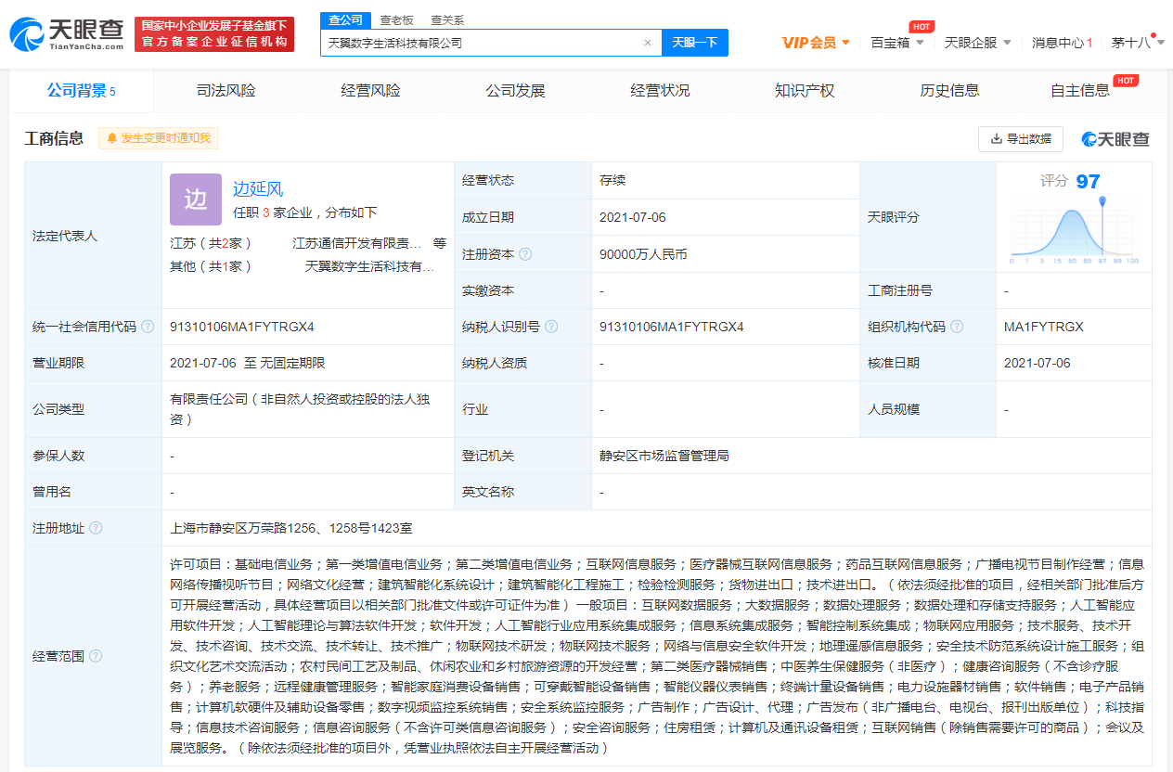This screenshot has height=772, width=1173.
Task: Open the 经营风险 tab
Action: coord(370,90)
